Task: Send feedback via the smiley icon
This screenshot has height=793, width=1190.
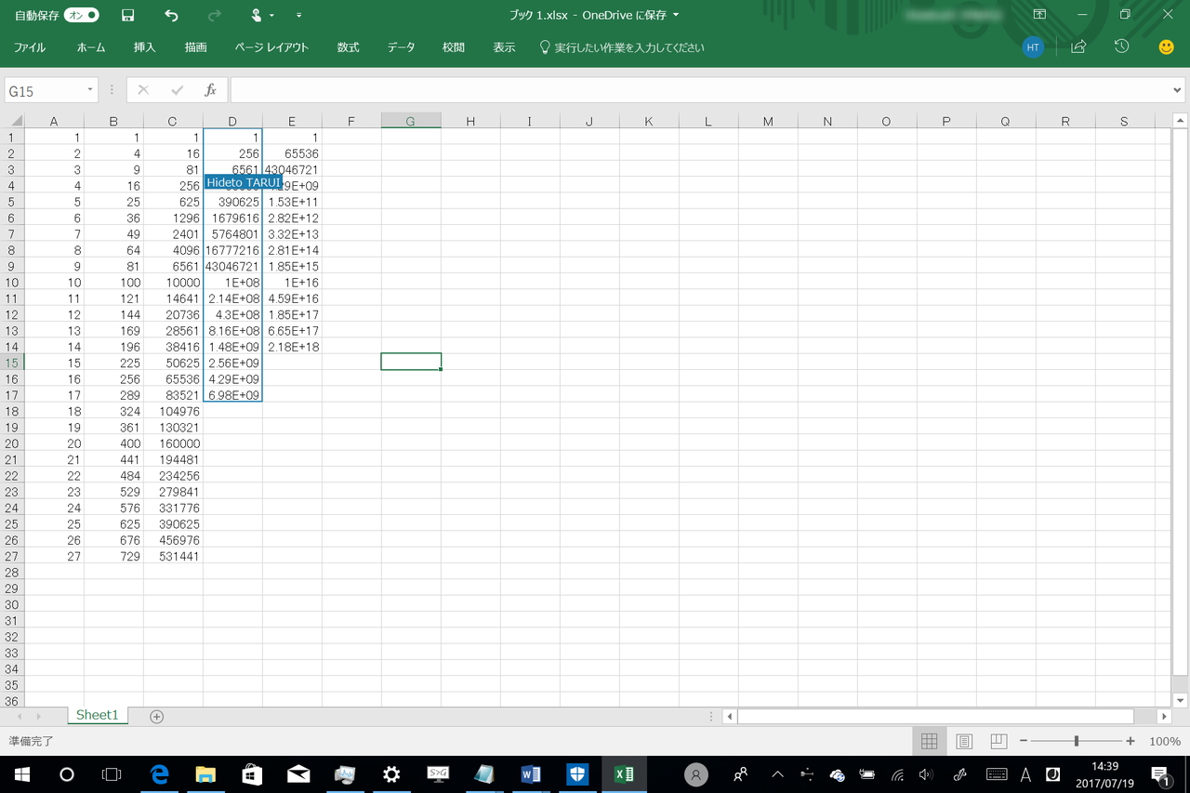Action: pos(1166,46)
